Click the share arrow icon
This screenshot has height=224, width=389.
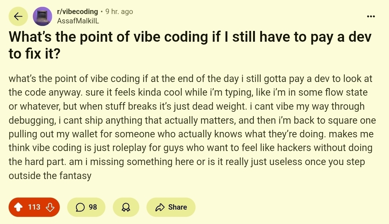pyautogui.click(x=159, y=207)
